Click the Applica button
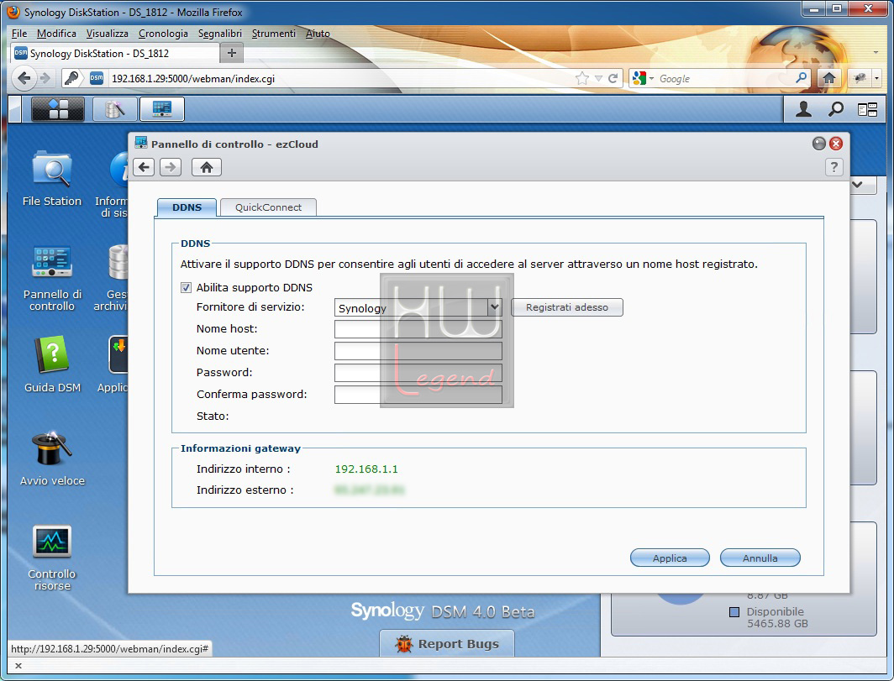The height and width of the screenshot is (681, 894). pyautogui.click(x=670, y=558)
